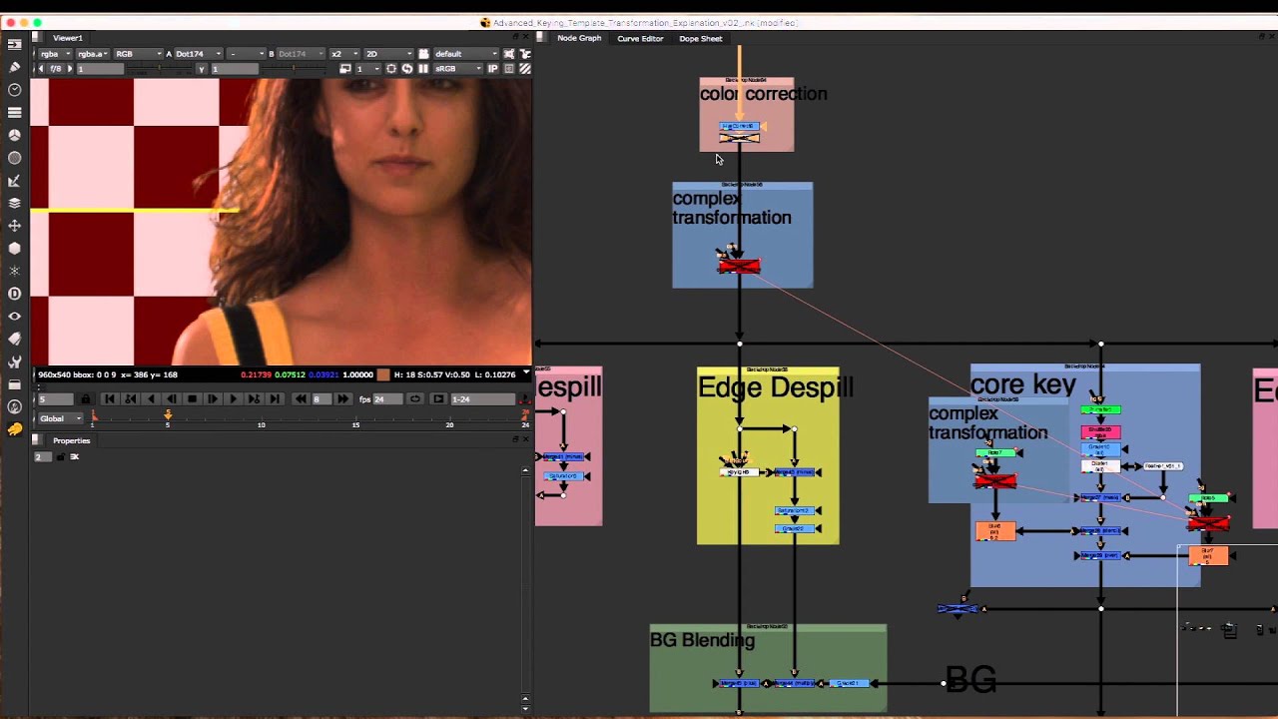Toggle viewer pause updating button

pos(423,69)
